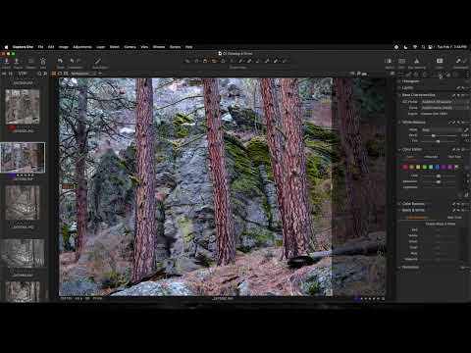Click the trash Delete toolbar icon

43,61
